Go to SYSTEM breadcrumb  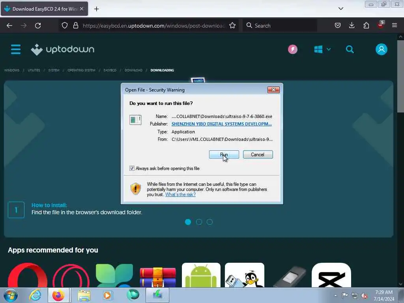(54, 70)
